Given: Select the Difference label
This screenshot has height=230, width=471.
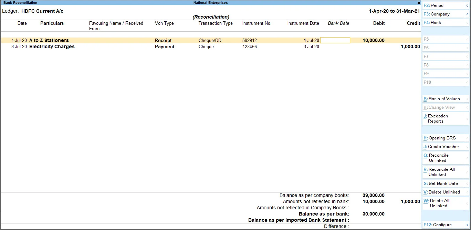Looking at the screenshot, I should [336, 226].
